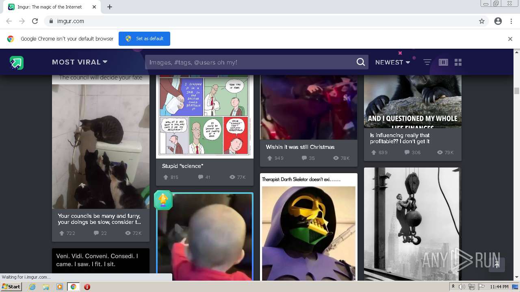Click the search magnifier icon
This screenshot has width=520, height=292.
(361, 62)
